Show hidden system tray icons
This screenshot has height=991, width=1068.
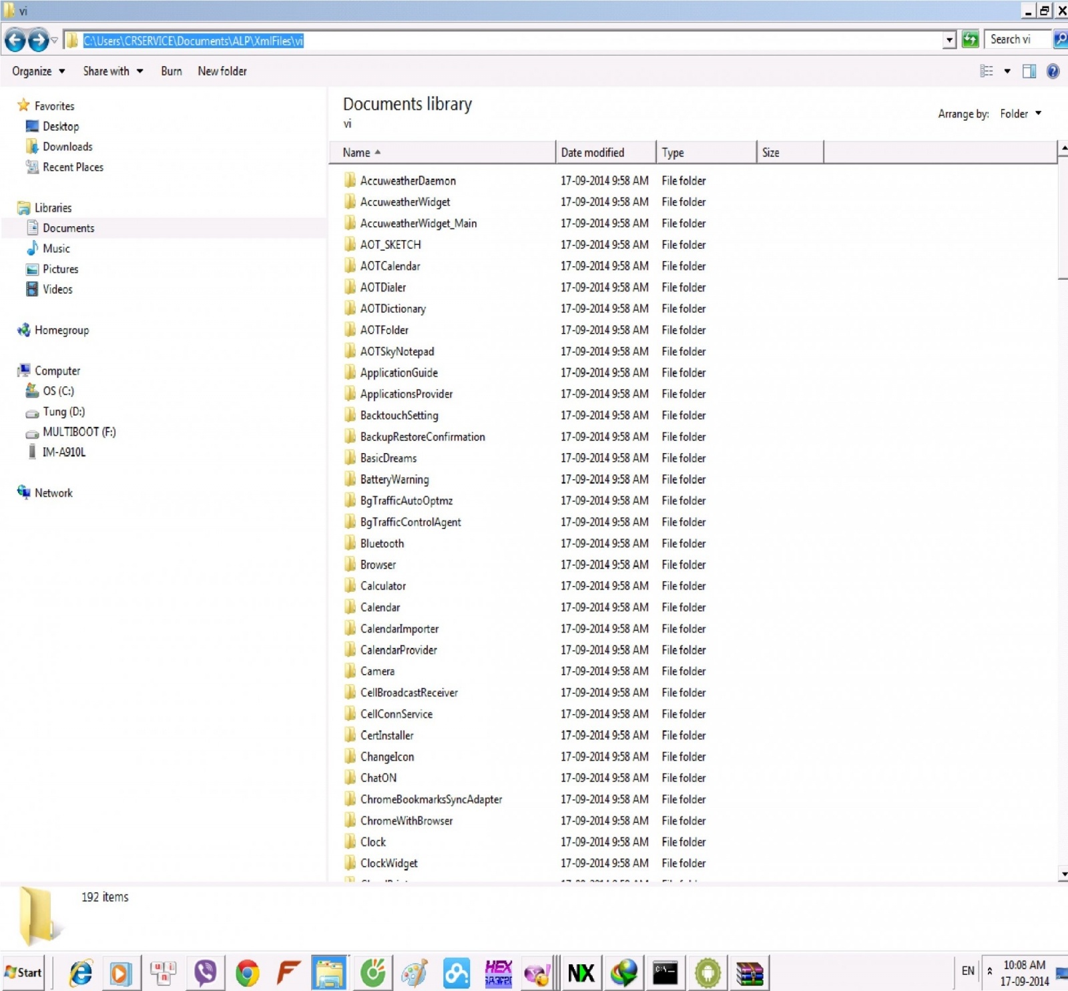click(989, 971)
